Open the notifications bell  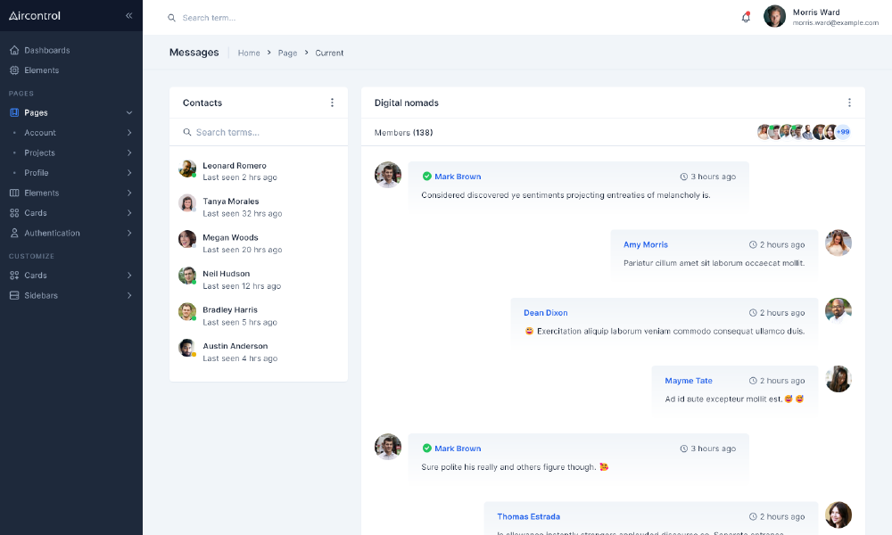point(746,17)
